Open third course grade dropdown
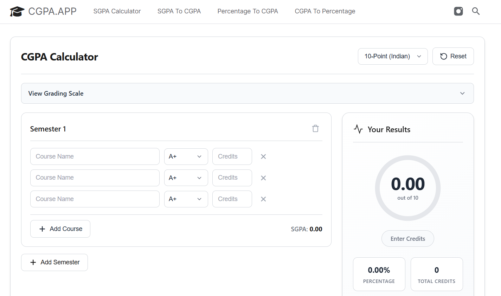This screenshot has height=296, width=501. (x=186, y=199)
